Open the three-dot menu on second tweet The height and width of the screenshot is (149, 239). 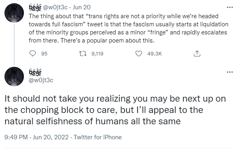[230, 72]
